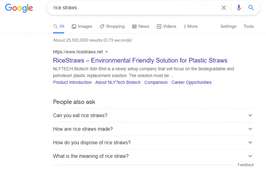The image size is (266, 172).
Task: Open search Tools
Action: (x=249, y=26)
